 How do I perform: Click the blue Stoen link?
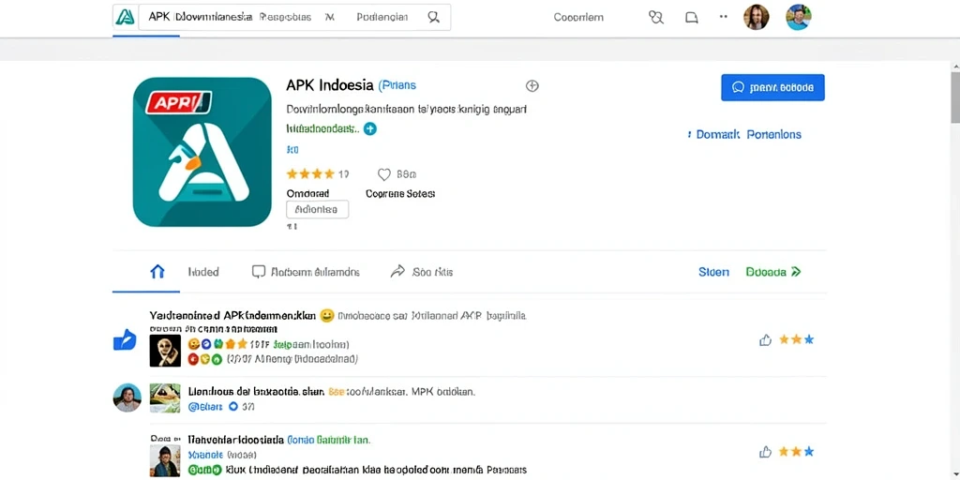tap(713, 272)
